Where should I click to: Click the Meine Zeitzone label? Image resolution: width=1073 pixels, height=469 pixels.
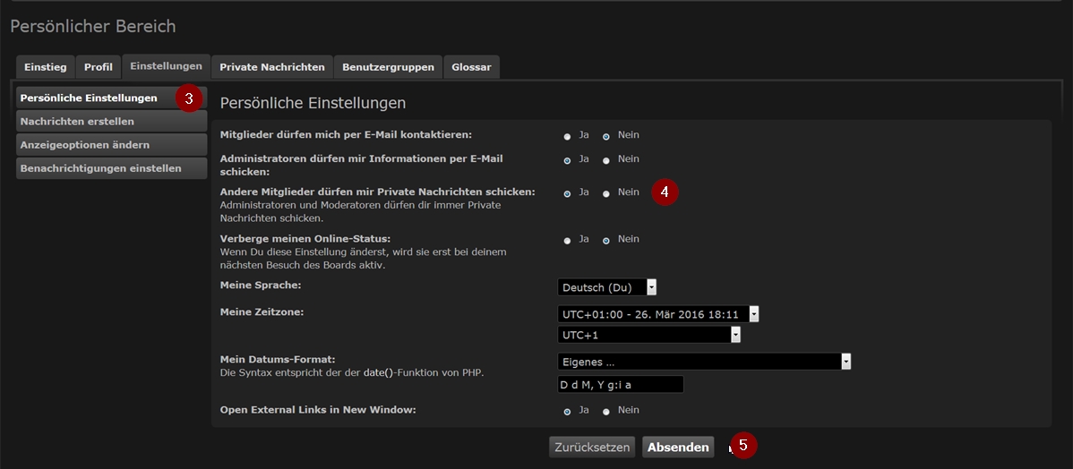(x=262, y=311)
